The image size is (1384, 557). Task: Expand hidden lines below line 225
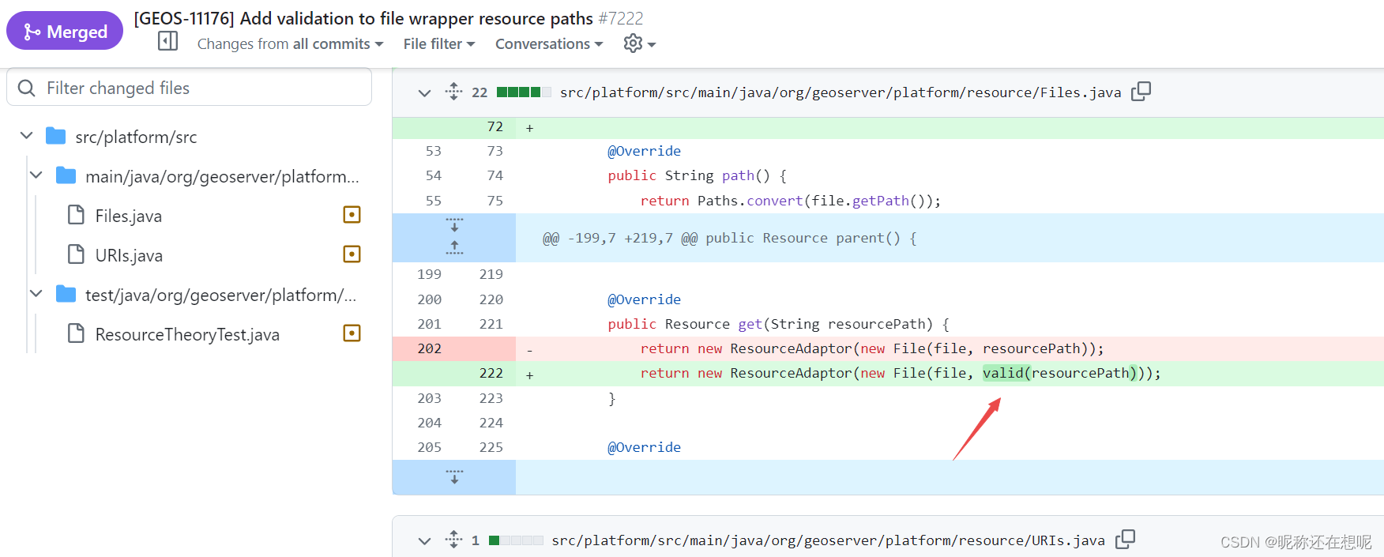tap(454, 477)
